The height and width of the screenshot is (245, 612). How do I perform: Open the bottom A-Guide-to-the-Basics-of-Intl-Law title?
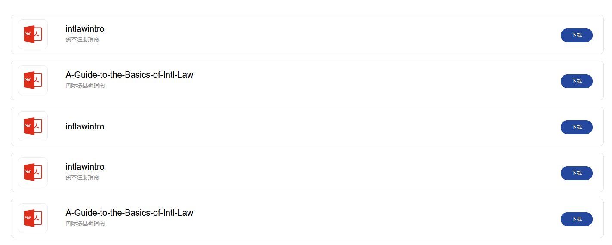[x=129, y=213]
